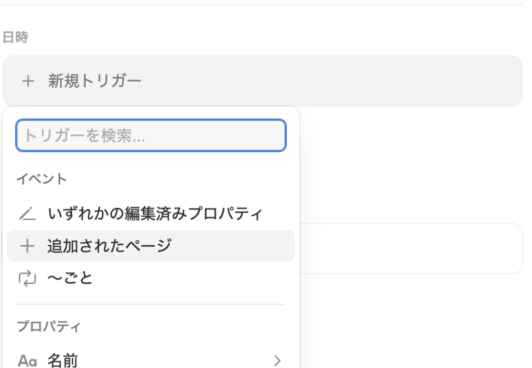The height and width of the screenshot is (368, 532).
Task: Click the Aa text icon beside 名前
Action: [27, 360]
